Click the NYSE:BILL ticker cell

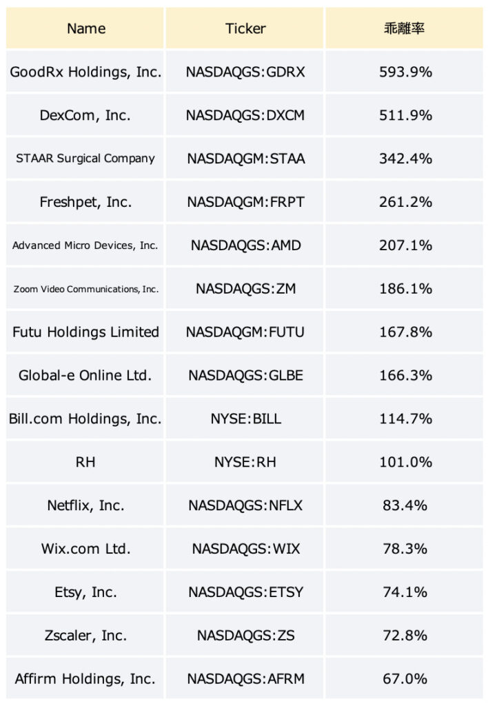pos(245,418)
